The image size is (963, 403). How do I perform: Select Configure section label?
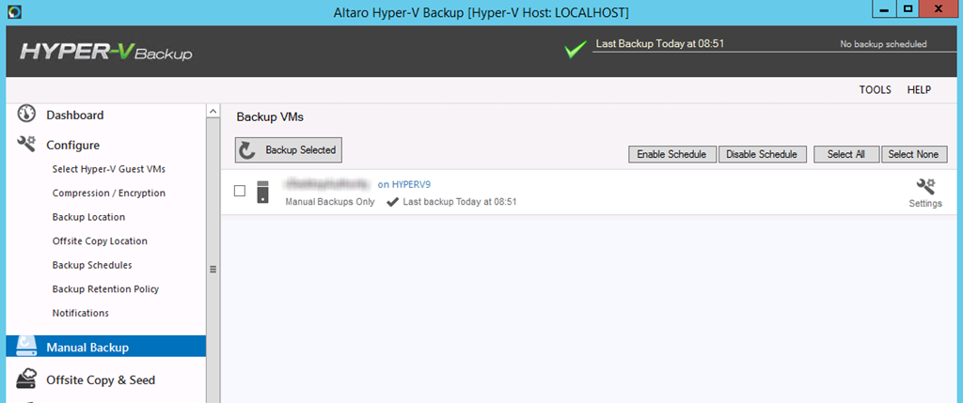pyautogui.click(x=72, y=146)
